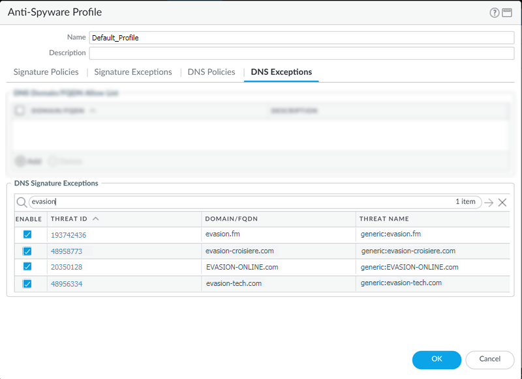Viewport: 522px width, 379px height.
Task: Disable the EVASION-ONLINE.com signature exception
Action: point(27,266)
